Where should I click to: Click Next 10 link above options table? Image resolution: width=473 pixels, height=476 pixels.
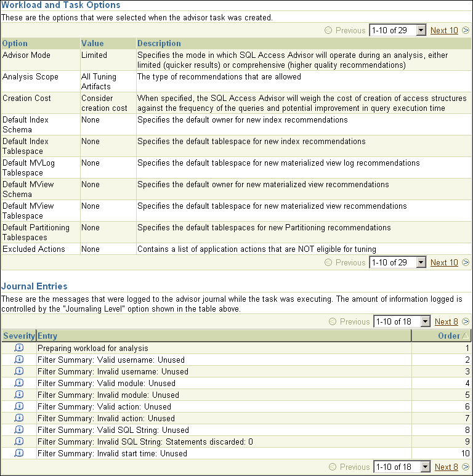(x=444, y=30)
